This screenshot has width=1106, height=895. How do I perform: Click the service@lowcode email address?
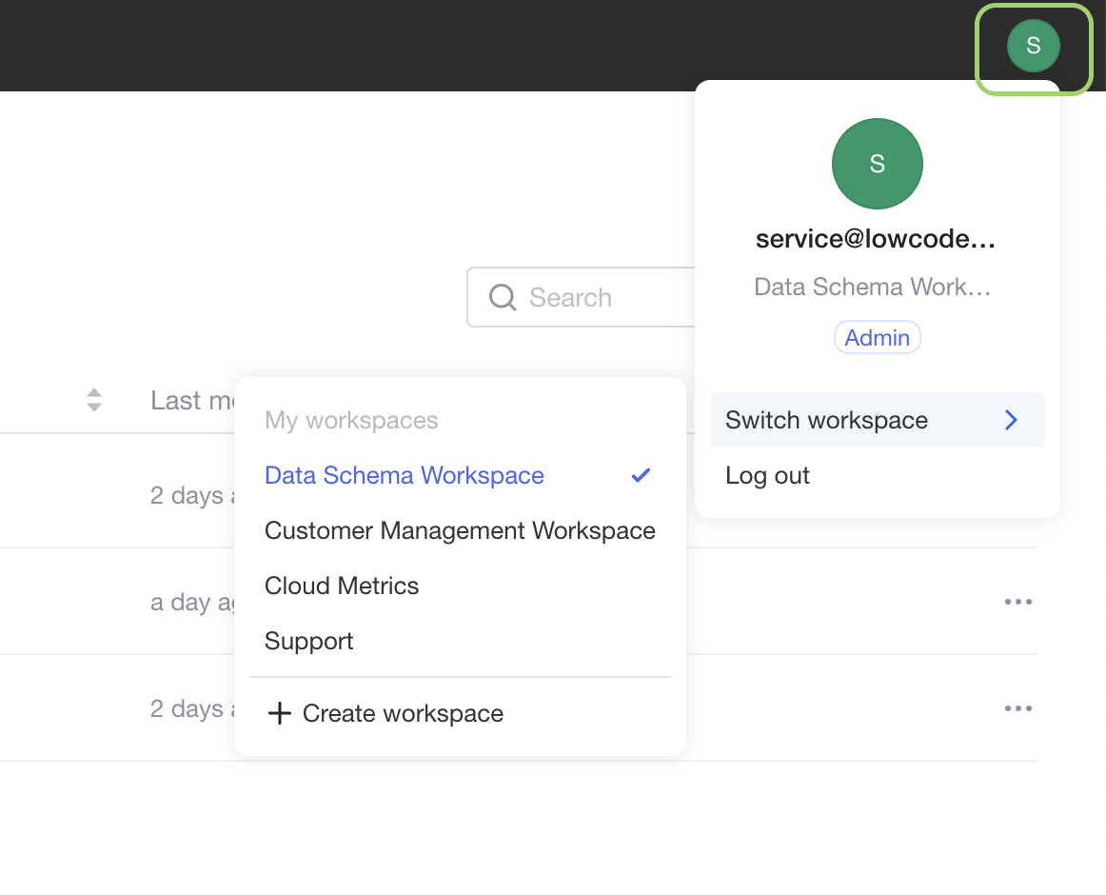pyautogui.click(x=875, y=240)
